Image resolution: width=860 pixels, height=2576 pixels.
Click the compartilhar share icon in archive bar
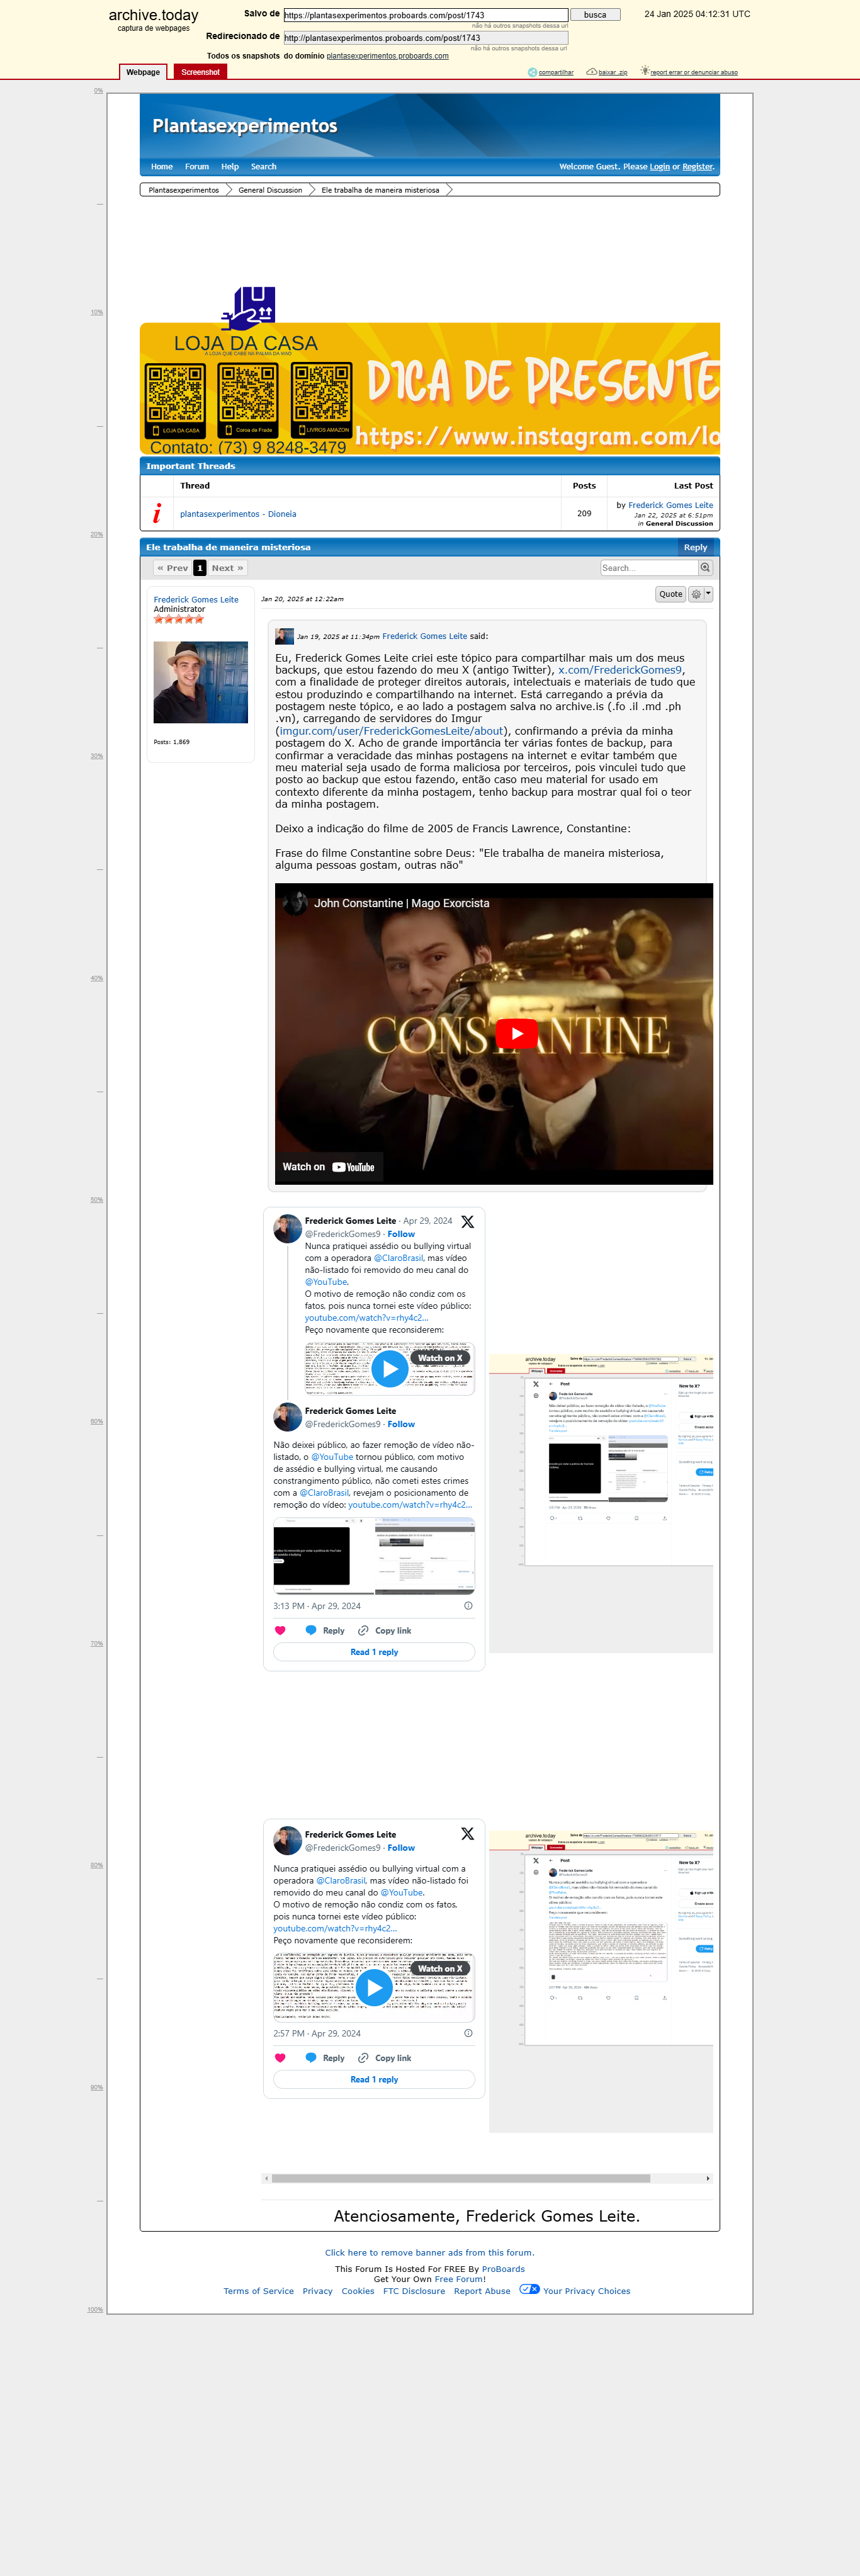click(x=532, y=72)
